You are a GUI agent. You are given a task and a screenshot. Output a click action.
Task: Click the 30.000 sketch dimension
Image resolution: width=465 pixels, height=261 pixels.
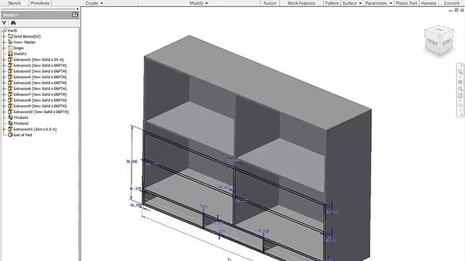(132, 162)
